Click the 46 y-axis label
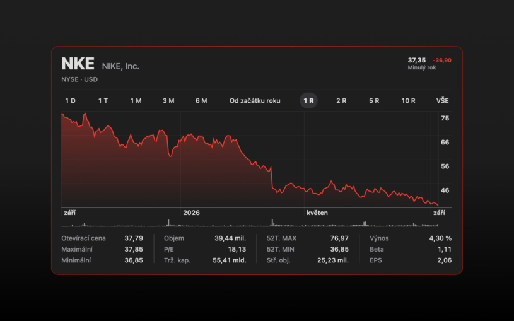The width and height of the screenshot is (514, 321). tap(445, 190)
